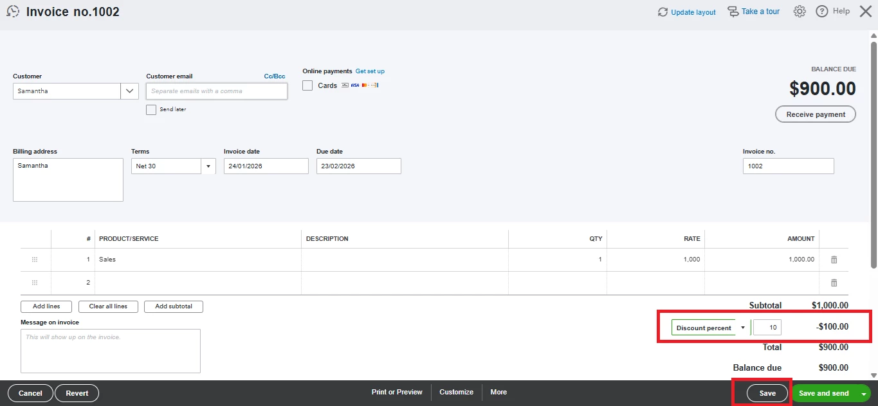Viewport: 878px width, 406px height.
Task: Click the PRODUCT/SERVICE column header
Action: click(x=129, y=239)
